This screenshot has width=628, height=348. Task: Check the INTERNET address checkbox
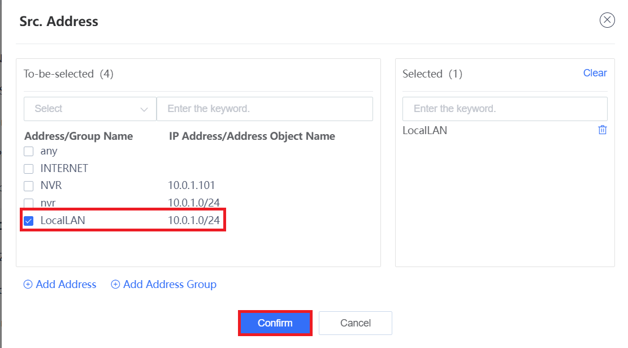28,169
